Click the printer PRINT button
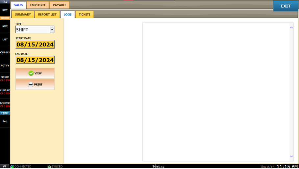This screenshot has width=299, height=169. click(x=35, y=84)
